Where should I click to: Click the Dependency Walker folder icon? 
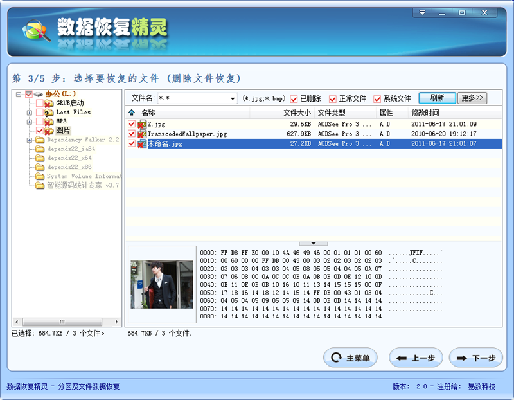pyautogui.click(x=40, y=140)
